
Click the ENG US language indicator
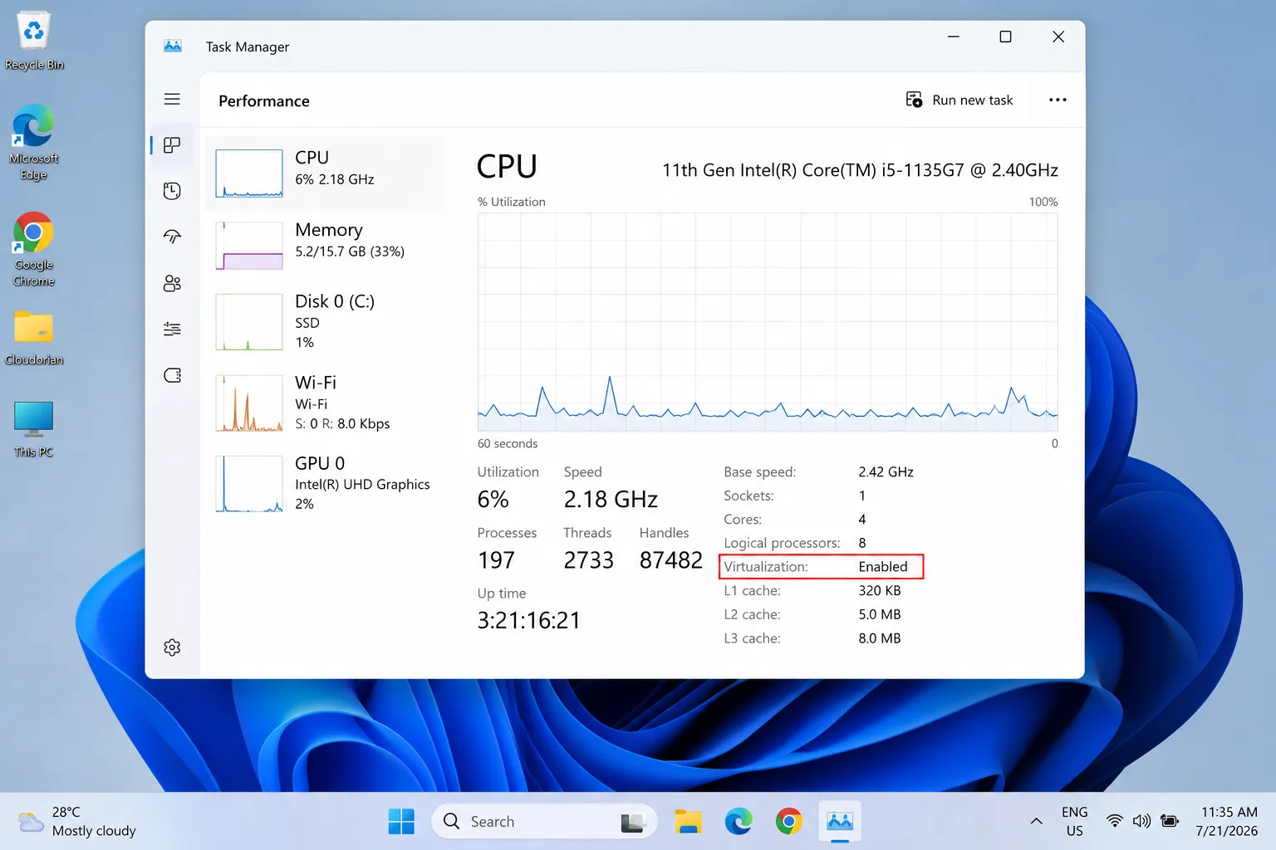pos(1074,822)
